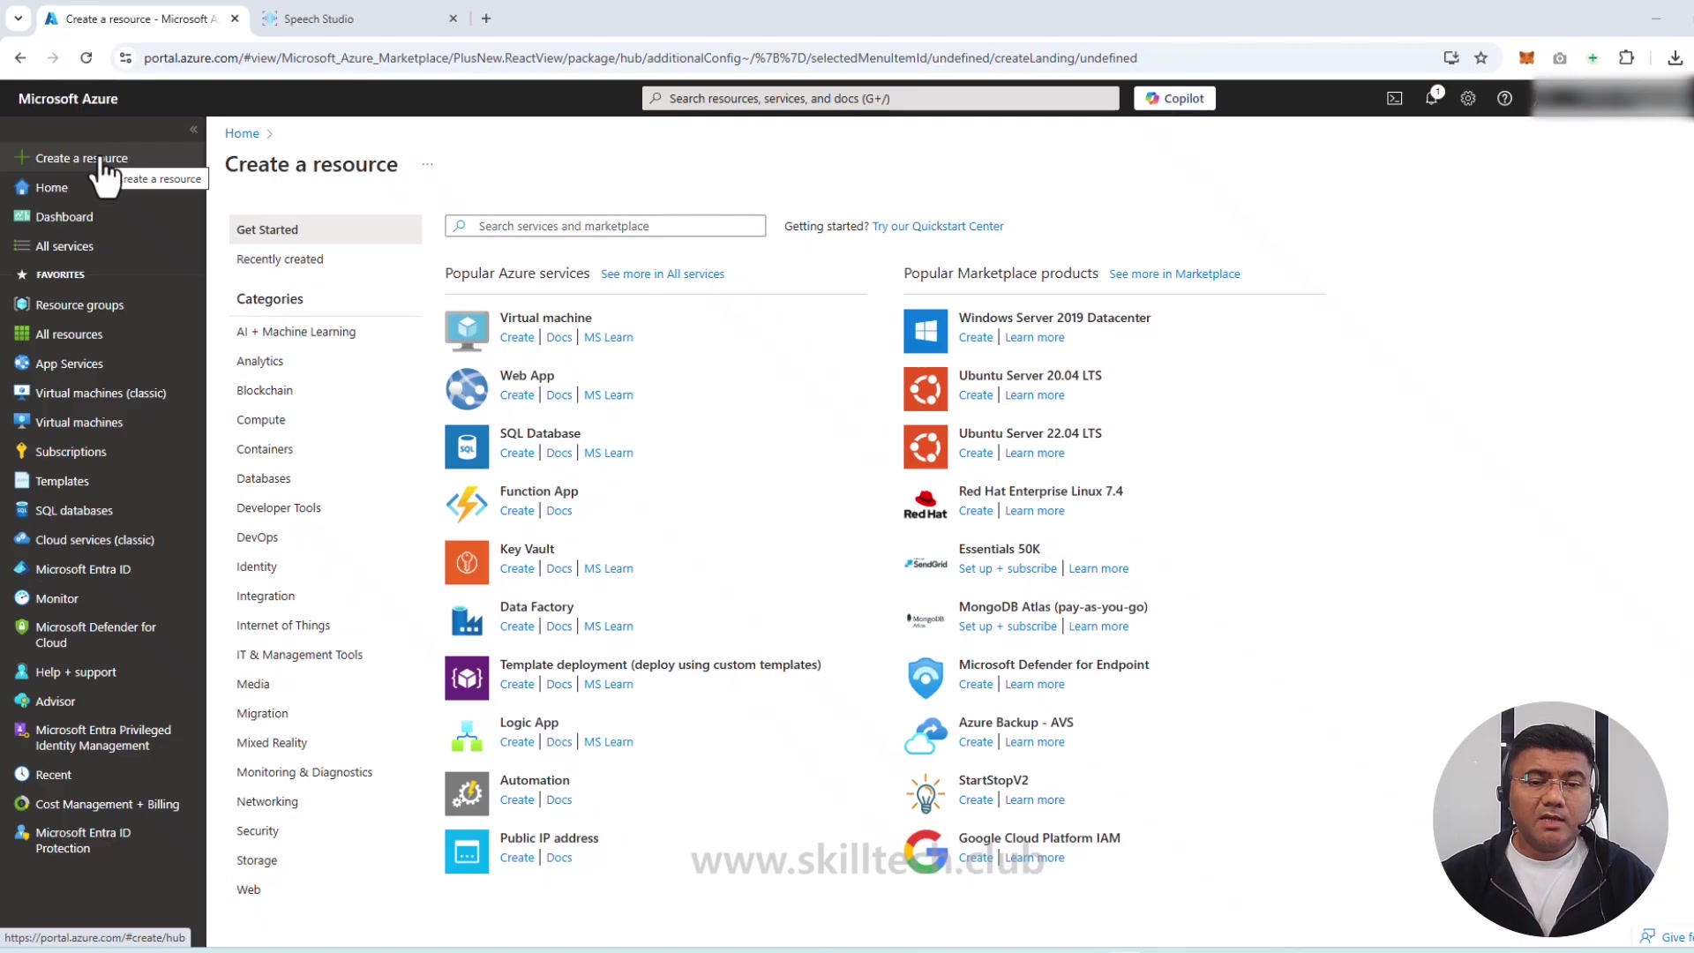This screenshot has width=1694, height=953.
Task: Click the Virtual machine service icon
Action: (x=467, y=331)
